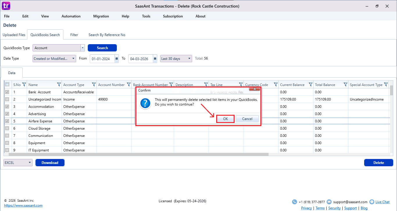The image size is (397, 211).
Task: Uncheck the Bank Account row checkbox
Action: coord(7,92)
